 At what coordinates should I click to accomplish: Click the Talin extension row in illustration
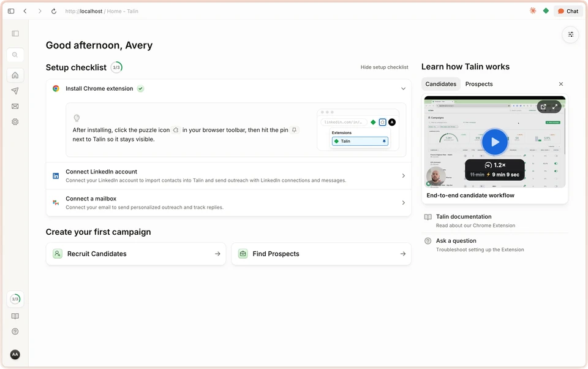tap(360, 141)
